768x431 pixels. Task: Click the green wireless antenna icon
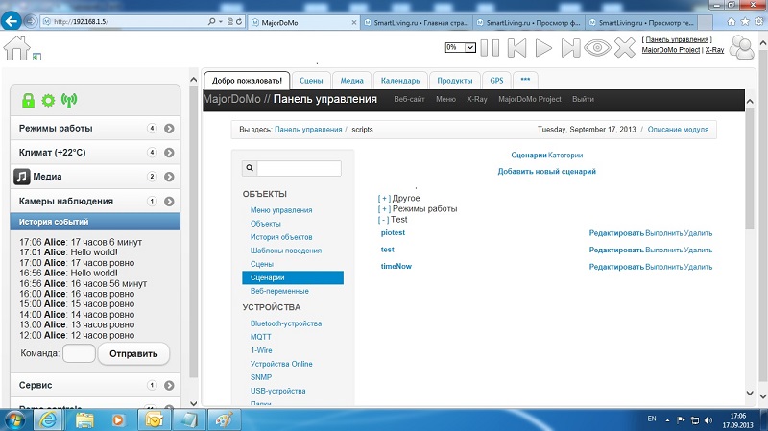click(68, 99)
